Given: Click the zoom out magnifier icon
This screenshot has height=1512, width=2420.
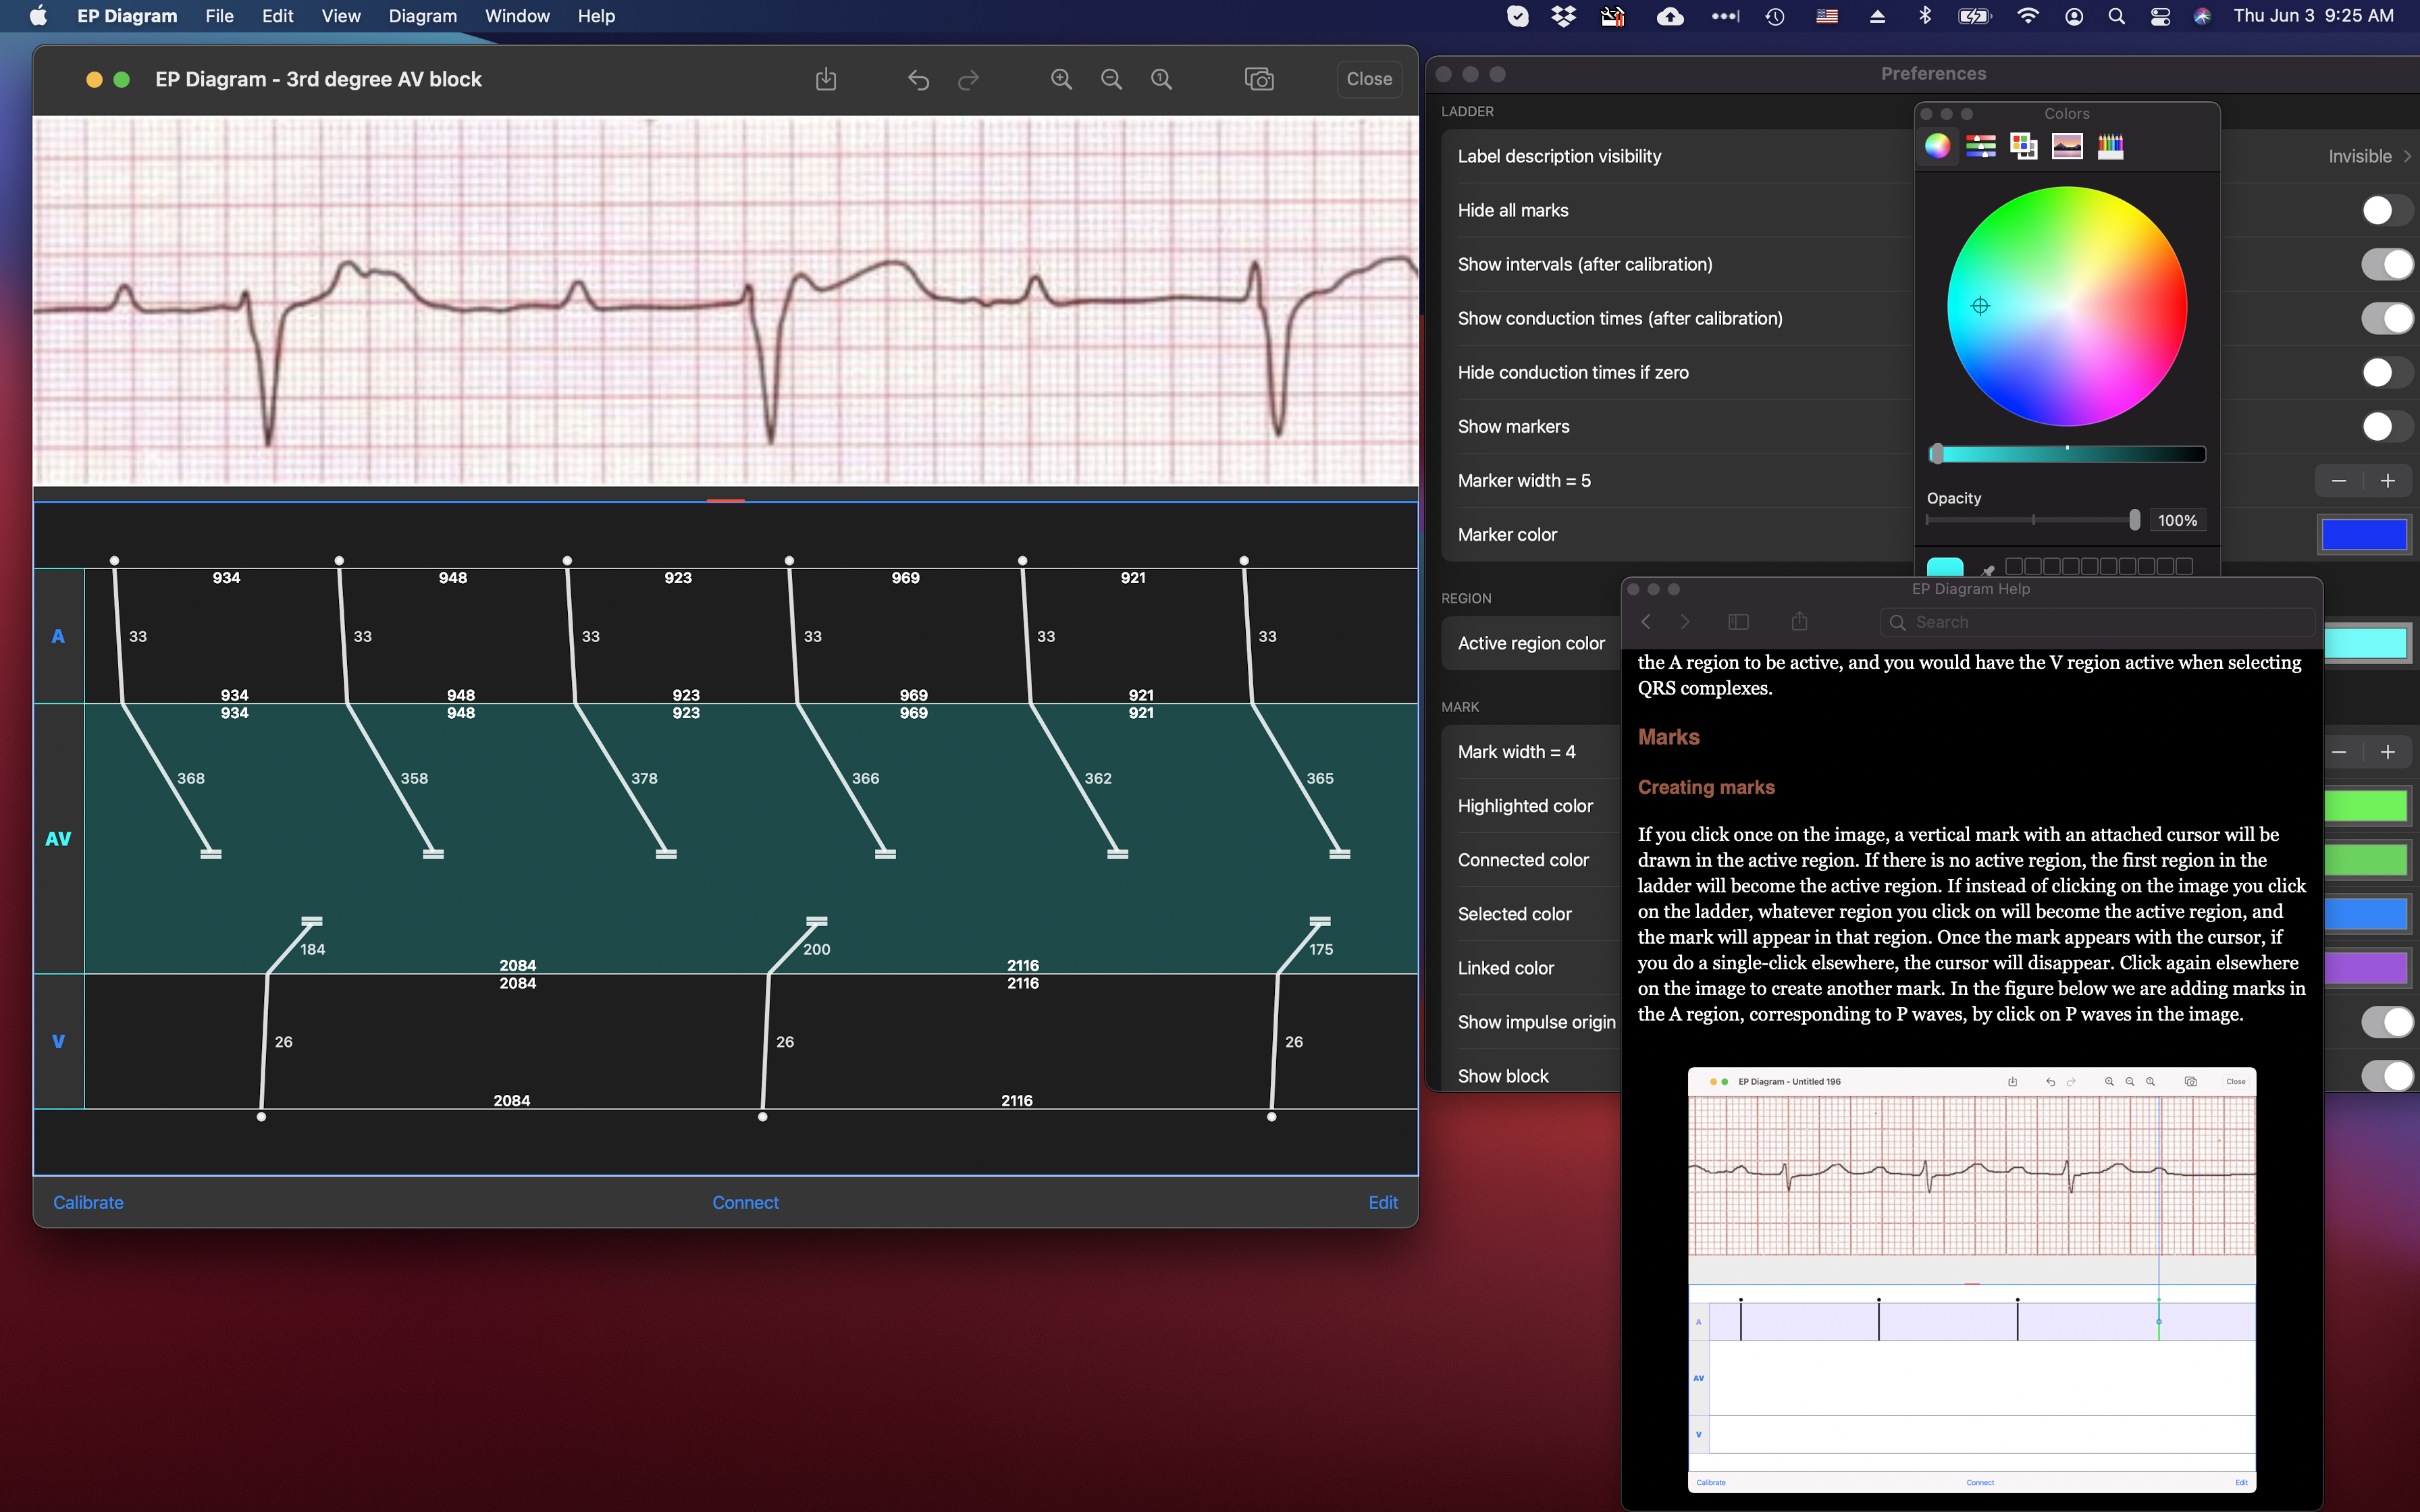Looking at the screenshot, I should point(1111,79).
